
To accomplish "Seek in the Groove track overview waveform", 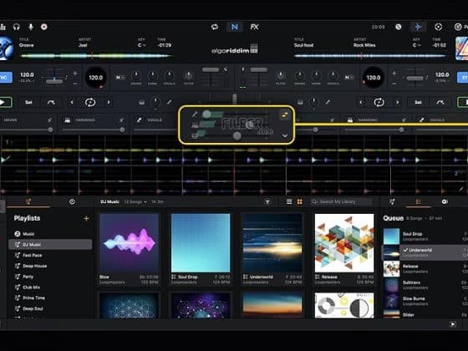I will (x=95, y=55).
